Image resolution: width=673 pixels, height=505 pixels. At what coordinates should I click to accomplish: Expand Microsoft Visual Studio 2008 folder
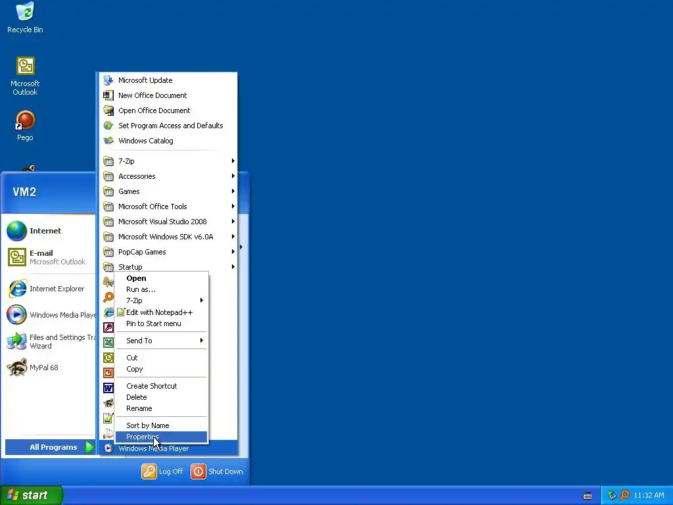point(168,222)
